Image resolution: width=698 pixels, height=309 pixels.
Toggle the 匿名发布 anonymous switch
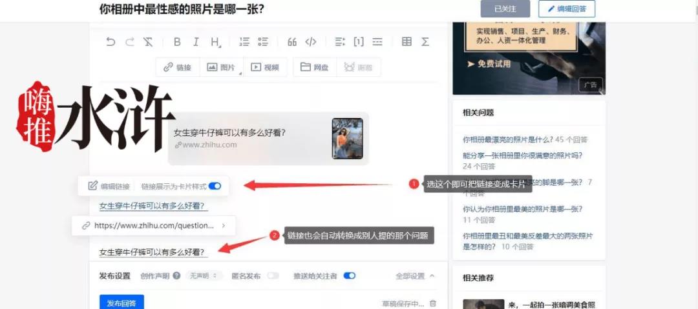(x=273, y=275)
